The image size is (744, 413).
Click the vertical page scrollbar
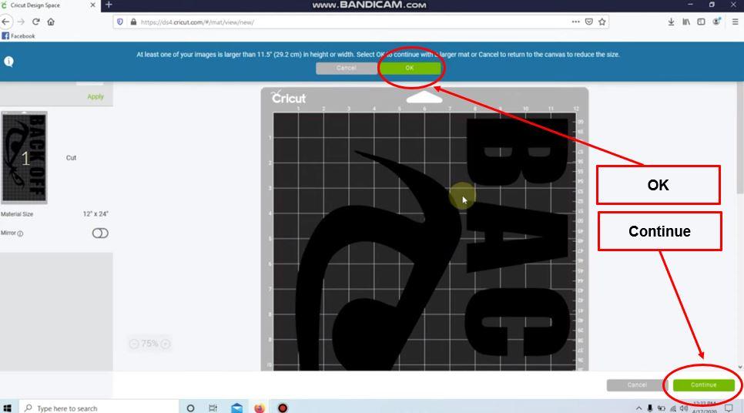tap(739, 138)
